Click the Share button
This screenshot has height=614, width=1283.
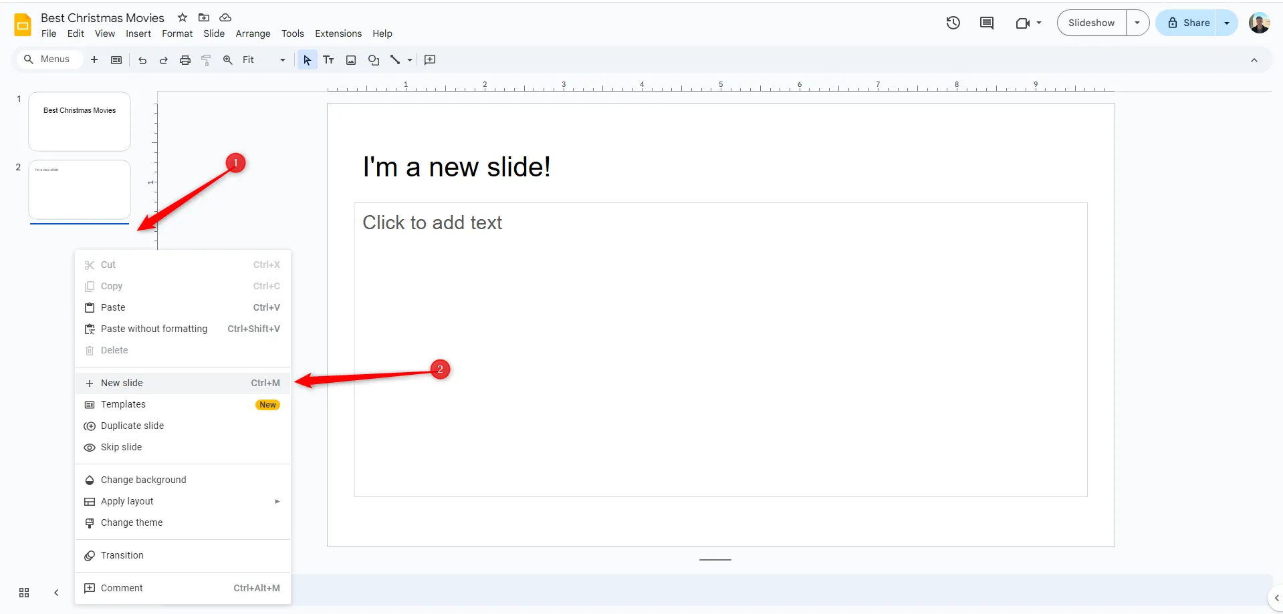pos(1186,23)
